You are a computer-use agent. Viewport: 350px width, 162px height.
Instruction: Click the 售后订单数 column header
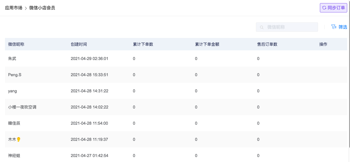[267, 44]
